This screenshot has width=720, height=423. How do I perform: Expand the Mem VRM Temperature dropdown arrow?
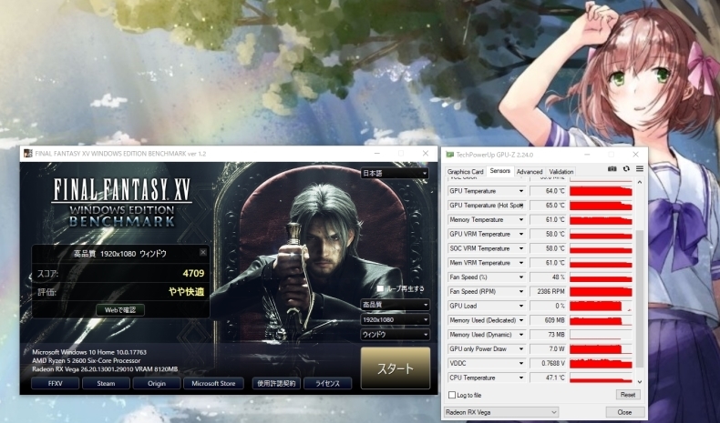pyautogui.click(x=521, y=263)
